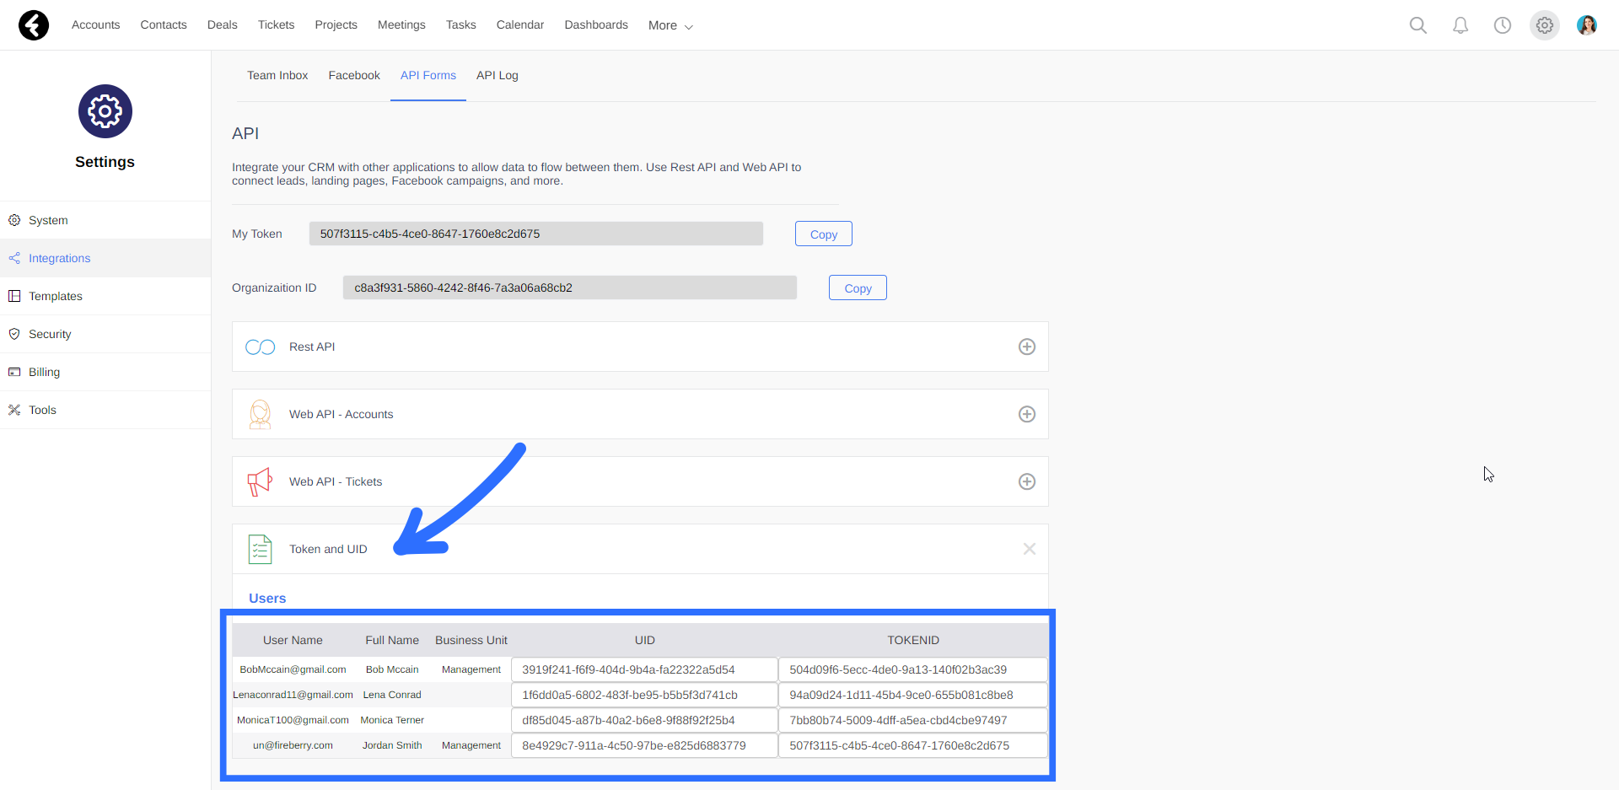
Task: Click the Templates sidebar icon
Action: [x=13, y=295]
